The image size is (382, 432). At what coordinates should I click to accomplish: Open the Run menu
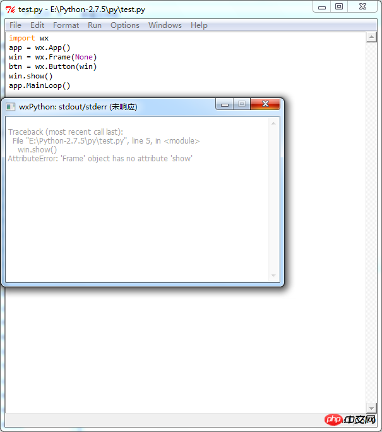(95, 25)
